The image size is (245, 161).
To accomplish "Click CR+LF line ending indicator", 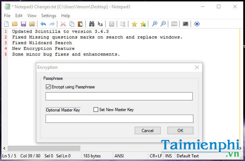I will point(156,156).
